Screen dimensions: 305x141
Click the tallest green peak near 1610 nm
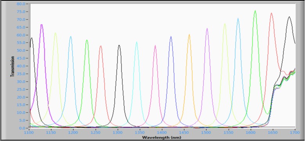click(255, 11)
